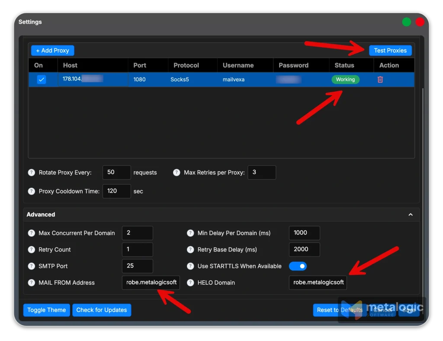Viewport: 443px width, 341px height.
Task: Delete the 178.104 proxy with trash icon
Action: 380,79
